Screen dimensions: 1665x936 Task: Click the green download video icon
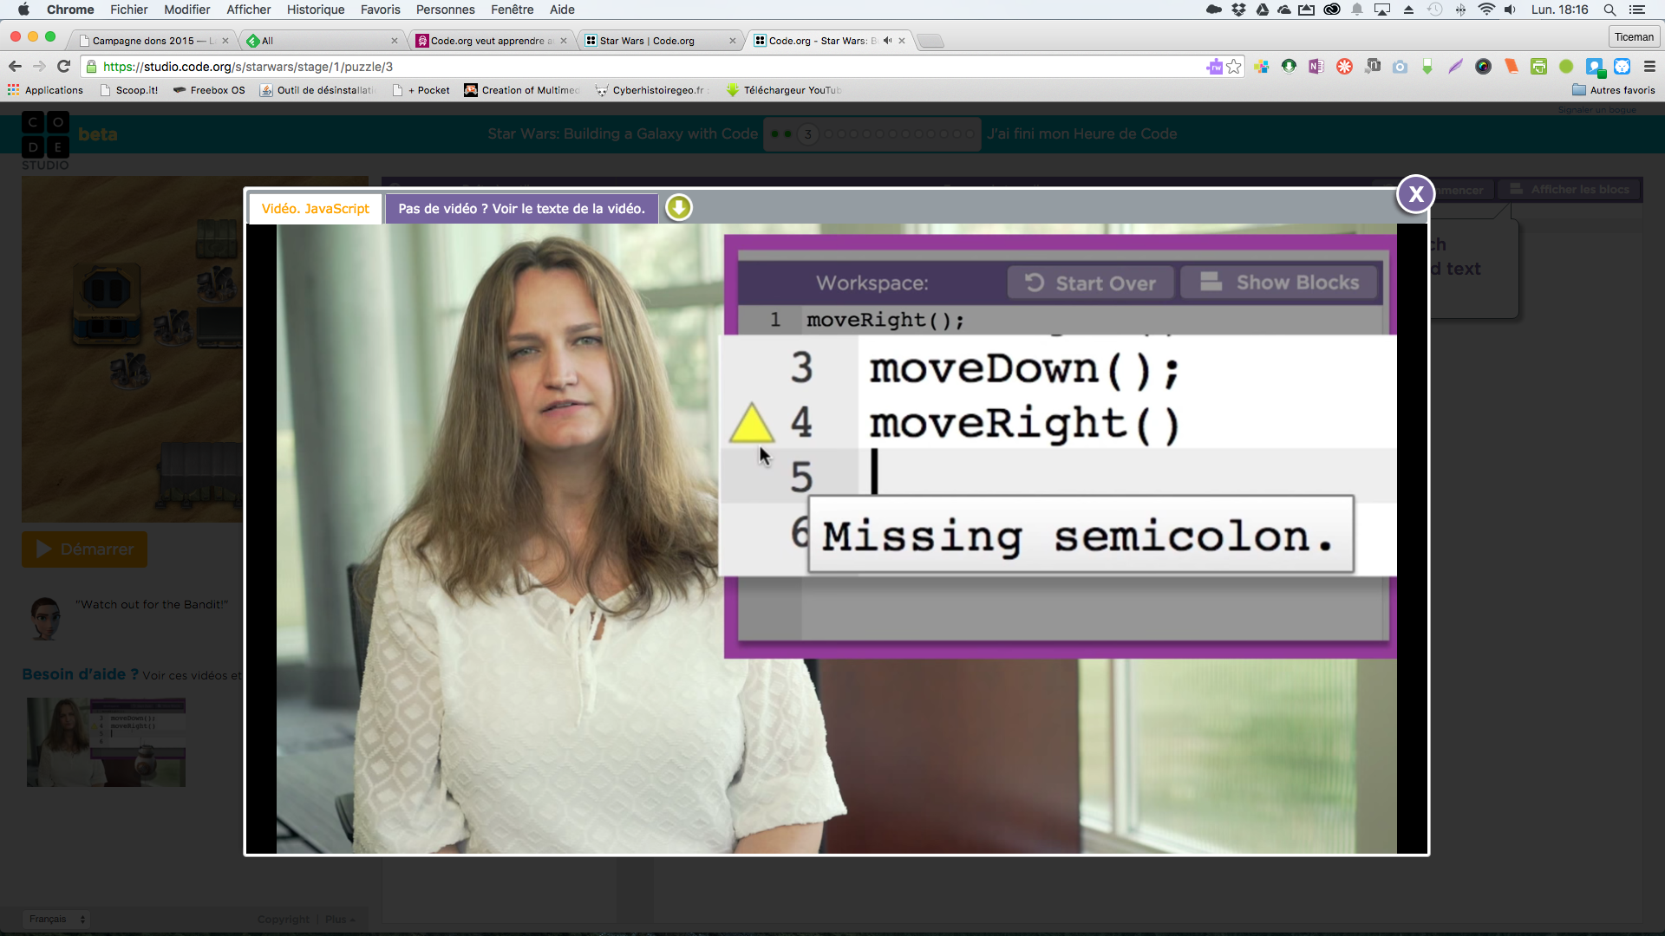678,208
